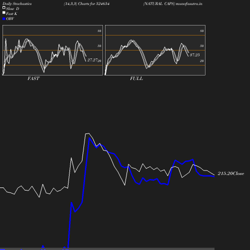Image resolution: width=250 pixels, height=250 pixels.
Task: Click the 80 axis label in FULL chart
Action: [x=202, y=31]
